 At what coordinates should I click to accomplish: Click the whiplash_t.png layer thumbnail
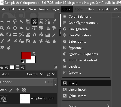[25, 99]
